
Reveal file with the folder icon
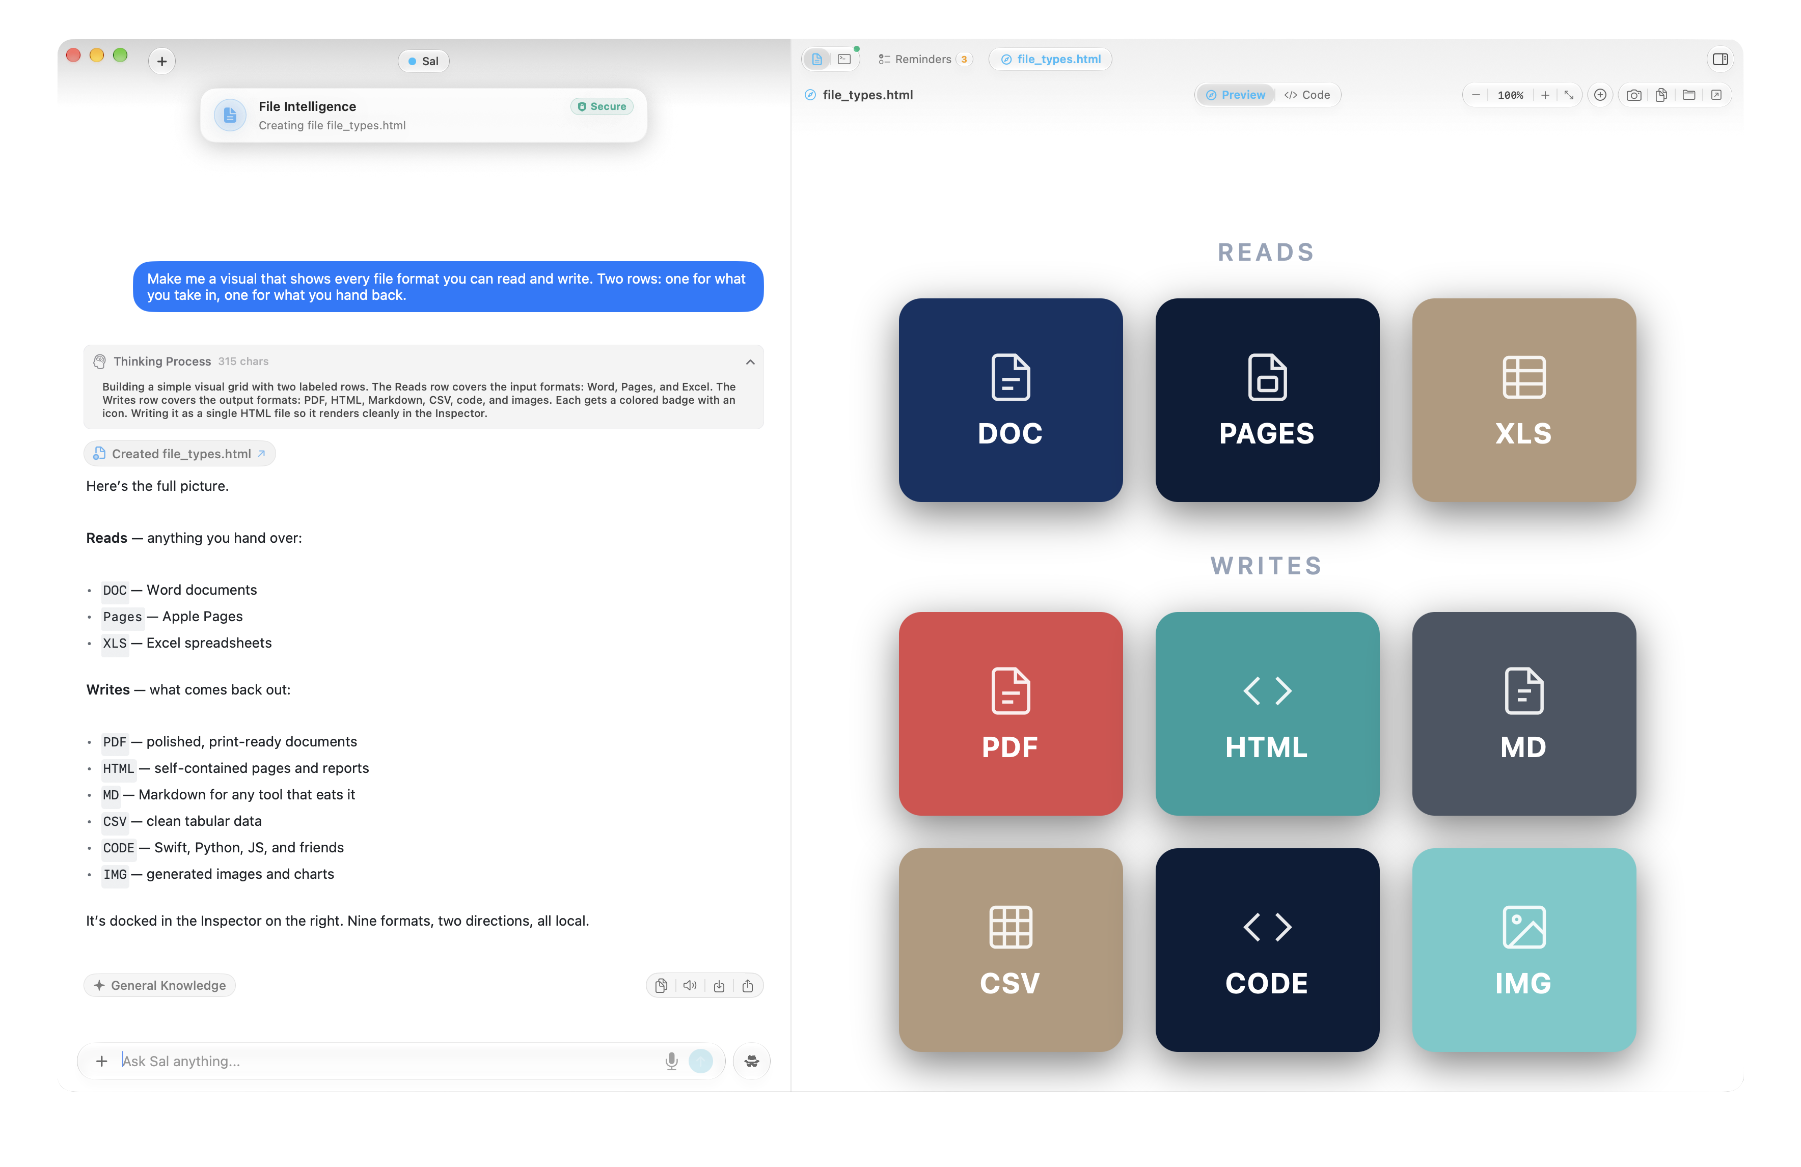[1689, 95]
